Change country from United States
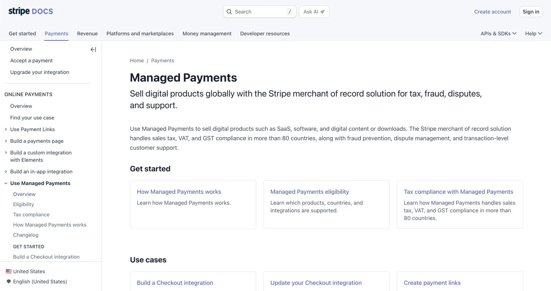 [x=26, y=271]
